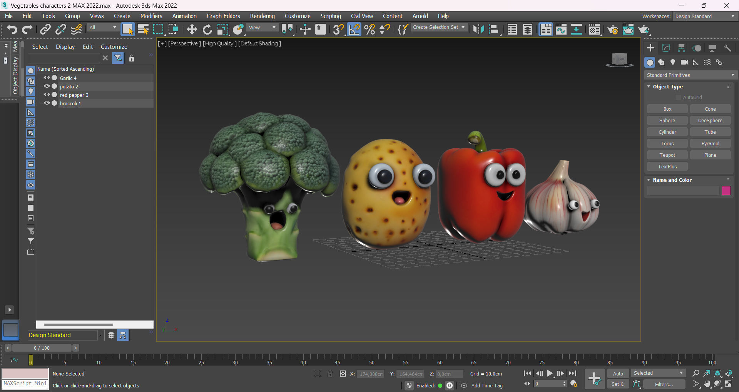Click the Torus button
This screenshot has width=739, height=392.
[x=667, y=143]
